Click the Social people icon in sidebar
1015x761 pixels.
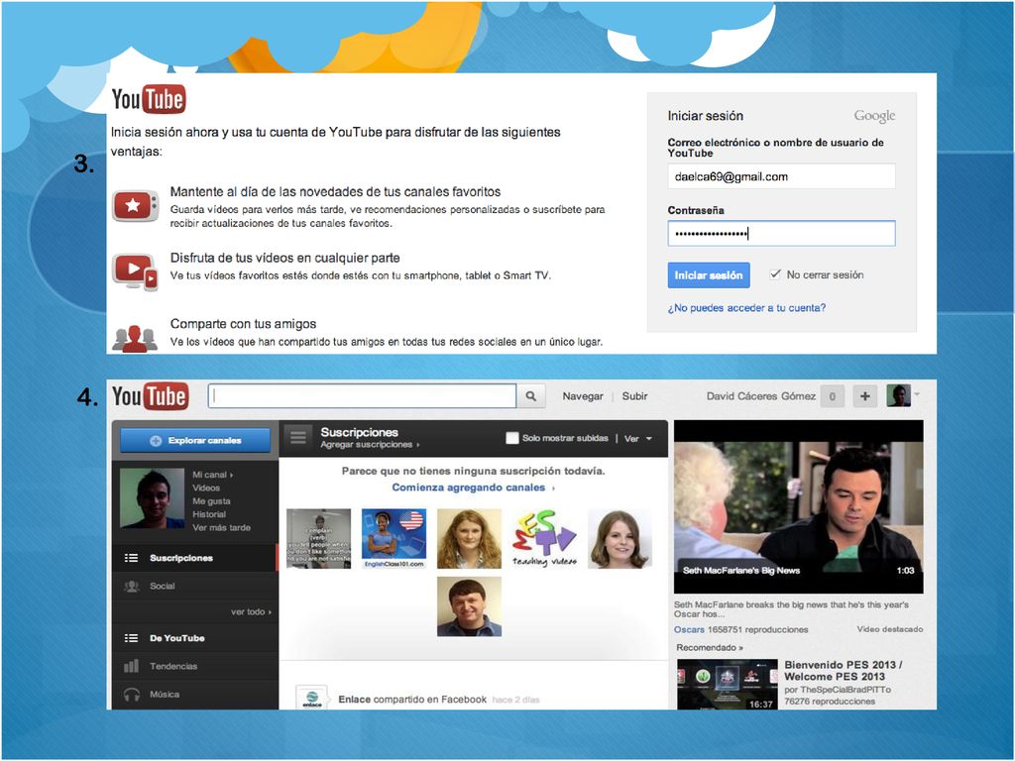(132, 587)
